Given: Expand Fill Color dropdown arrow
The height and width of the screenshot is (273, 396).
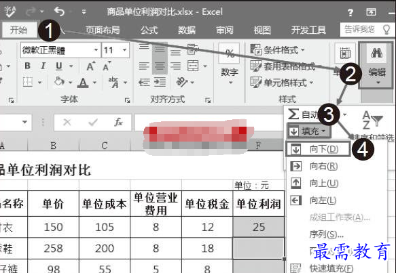Looking at the screenshot, I should tap(70, 83).
